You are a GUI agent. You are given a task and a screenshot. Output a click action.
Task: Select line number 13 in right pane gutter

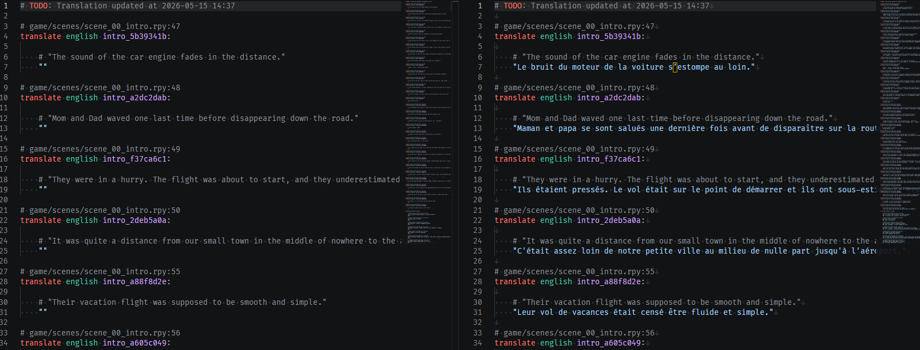[x=478, y=128]
